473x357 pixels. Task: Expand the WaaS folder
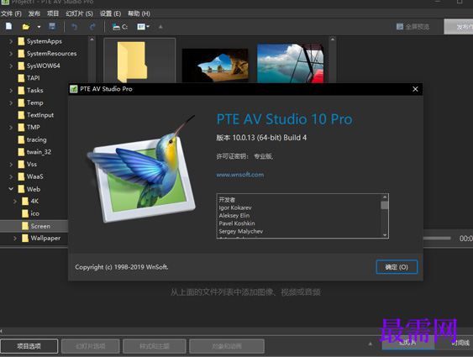point(11,176)
